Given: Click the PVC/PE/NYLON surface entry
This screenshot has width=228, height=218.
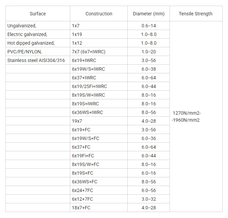Looking at the screenshot, I should 24,52.
